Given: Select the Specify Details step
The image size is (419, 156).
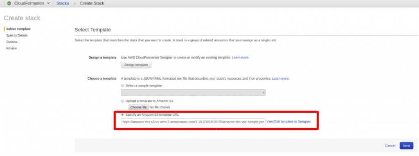Looking at the screenshot, I should click(x=17, y=35).
